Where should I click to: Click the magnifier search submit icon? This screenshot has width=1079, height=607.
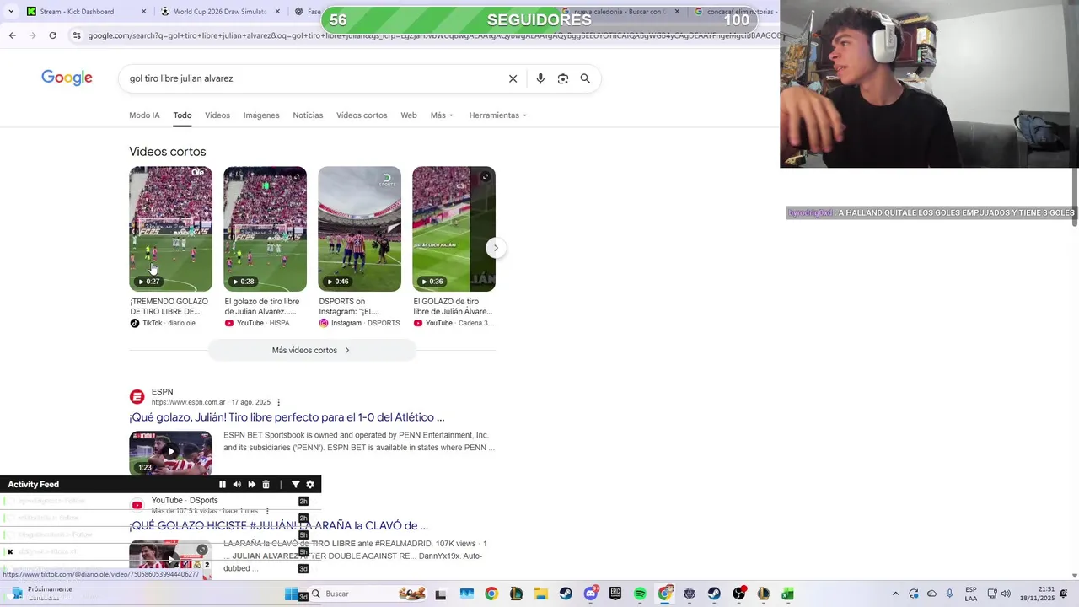point(585,78)
